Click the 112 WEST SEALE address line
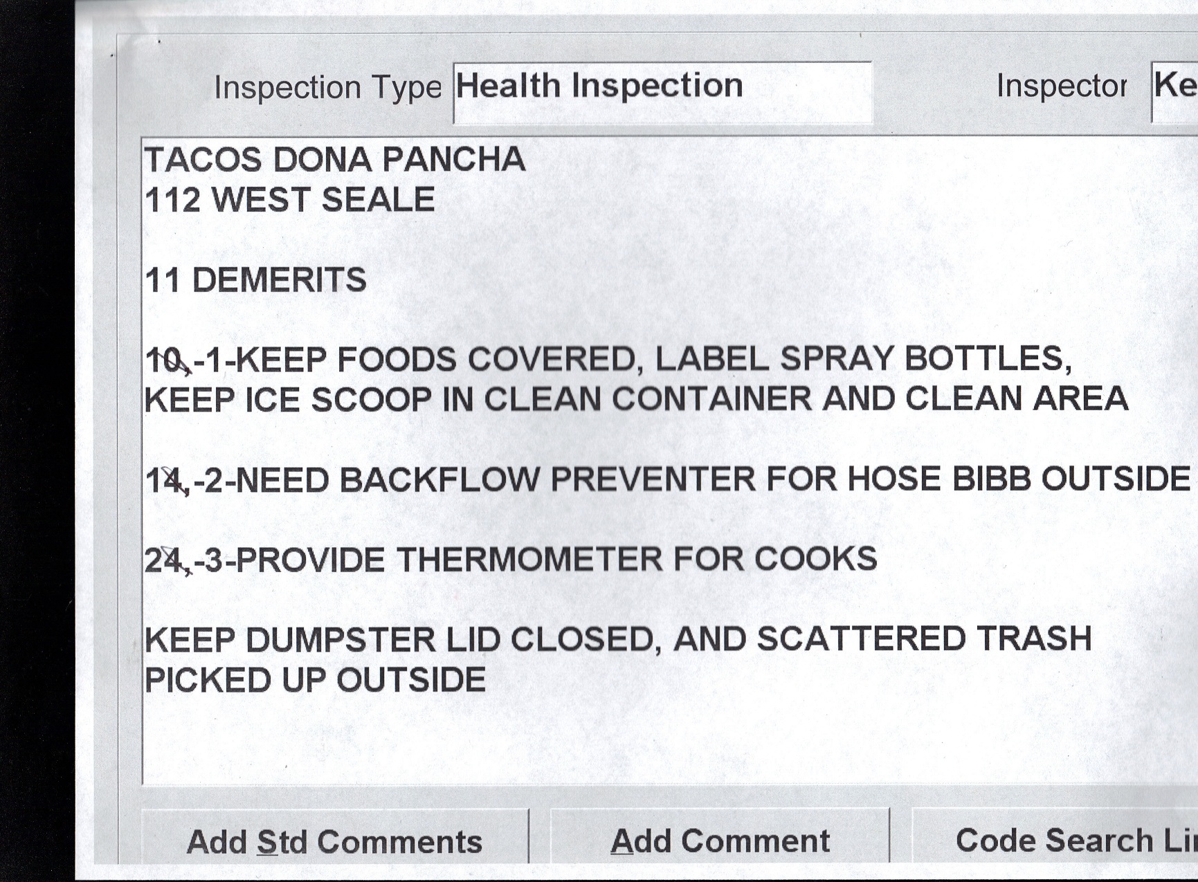The height and width of the screenshot is (882, 1198). click(x=290, y=200)
